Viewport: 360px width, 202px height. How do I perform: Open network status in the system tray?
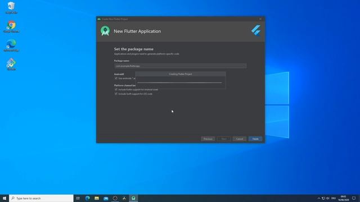pos(323,198)
